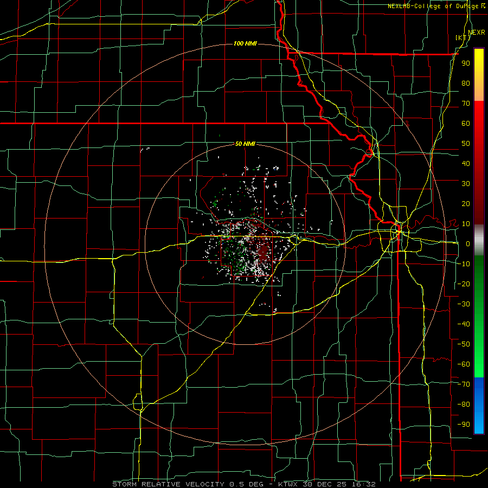Click the "50 NMI" range ring label
Screen dimensions: 488x488
tap(245, 144)
